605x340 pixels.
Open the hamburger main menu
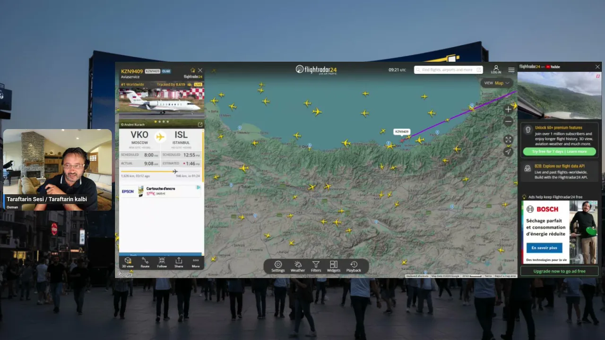[x=511, y=70]
